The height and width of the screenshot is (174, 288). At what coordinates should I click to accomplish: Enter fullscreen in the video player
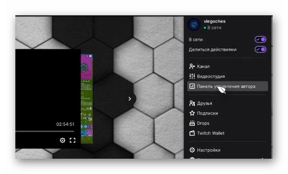coord(72,140)
